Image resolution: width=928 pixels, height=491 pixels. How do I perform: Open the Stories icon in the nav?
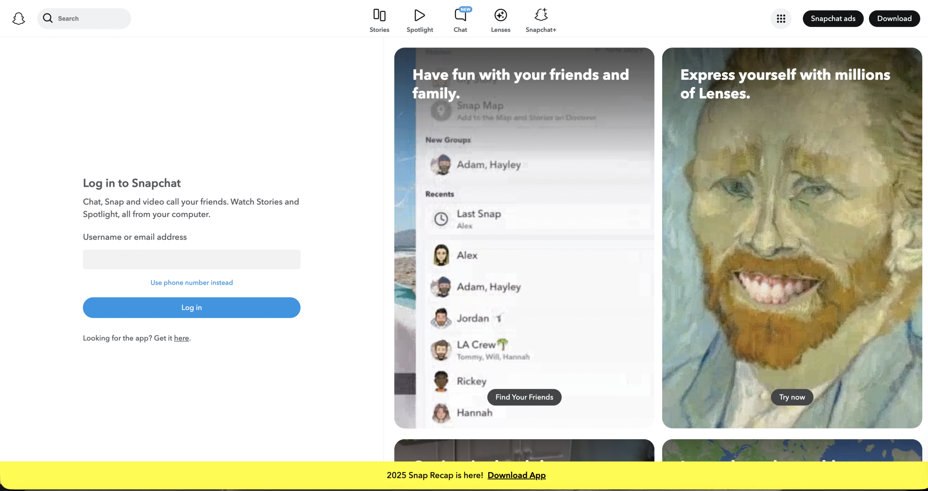pyautogui.click(x=379, y=15)
